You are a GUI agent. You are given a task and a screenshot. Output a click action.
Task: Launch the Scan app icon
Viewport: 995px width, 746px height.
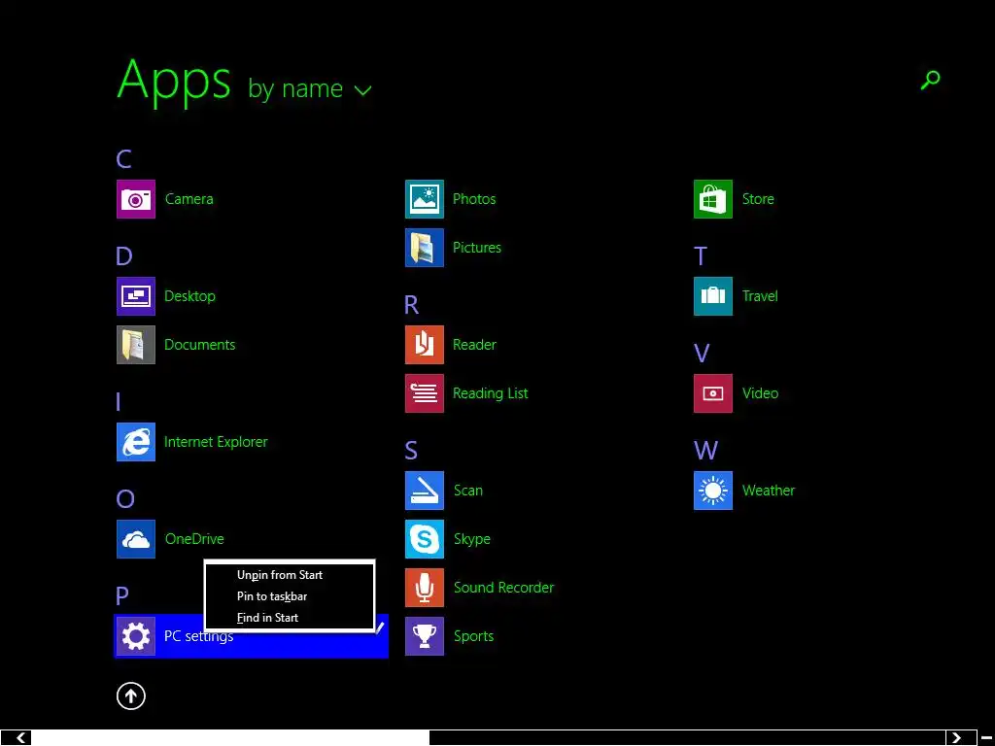425,491
